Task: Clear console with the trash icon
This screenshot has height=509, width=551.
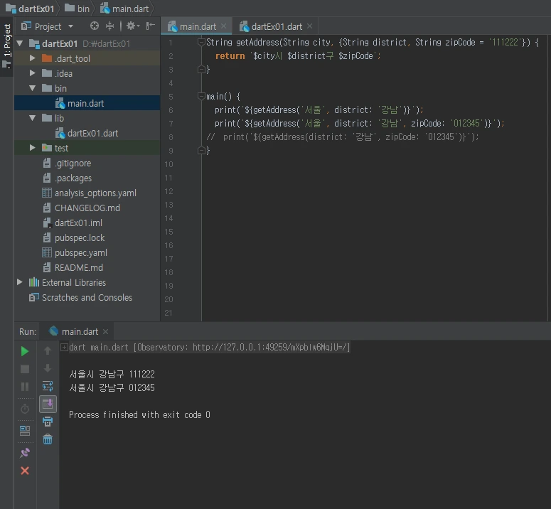Action: (x=48, y=439)
